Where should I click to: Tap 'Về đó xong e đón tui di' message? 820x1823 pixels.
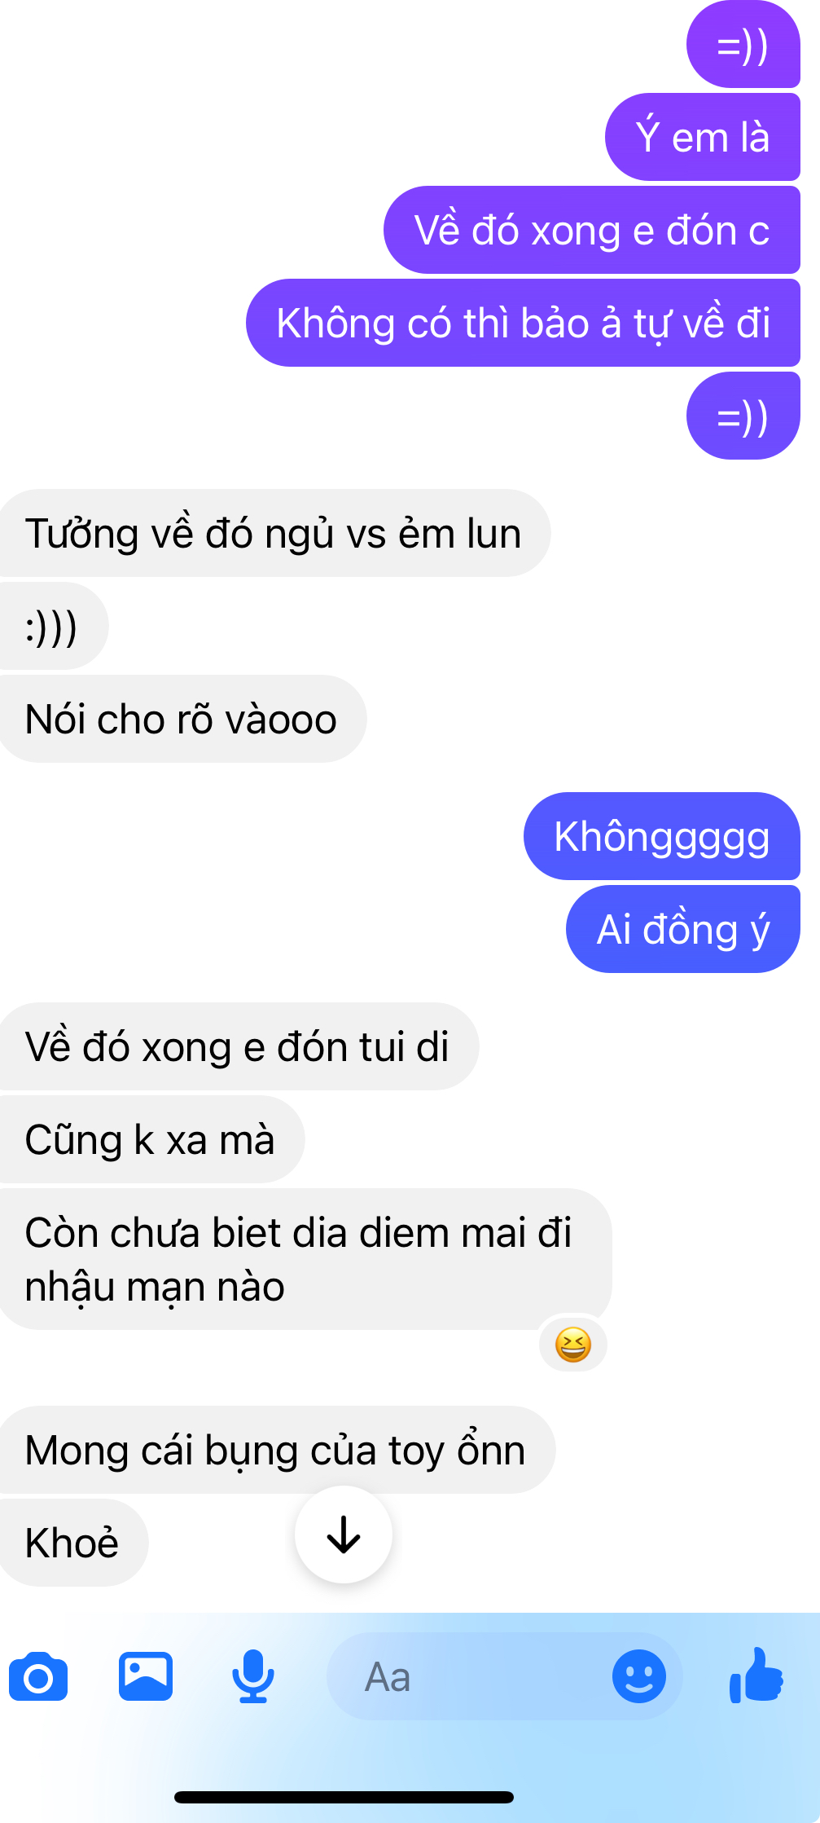239,1046
